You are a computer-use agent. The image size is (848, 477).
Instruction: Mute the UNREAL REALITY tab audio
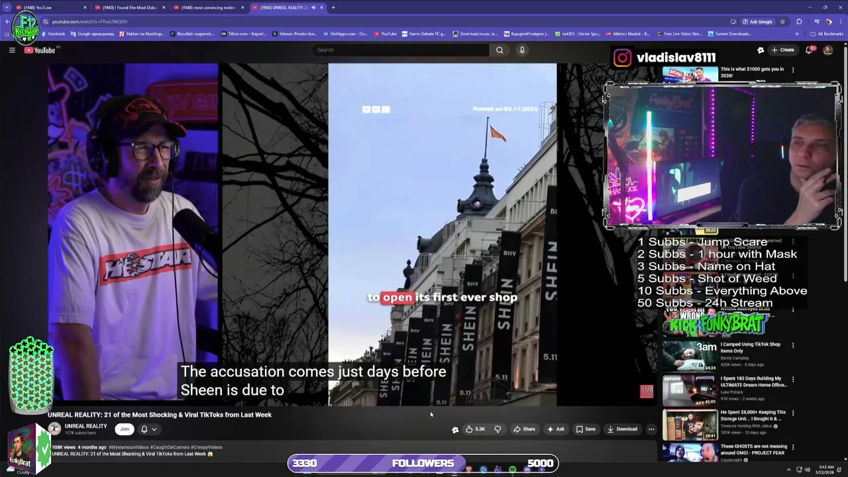pos(313,7)
